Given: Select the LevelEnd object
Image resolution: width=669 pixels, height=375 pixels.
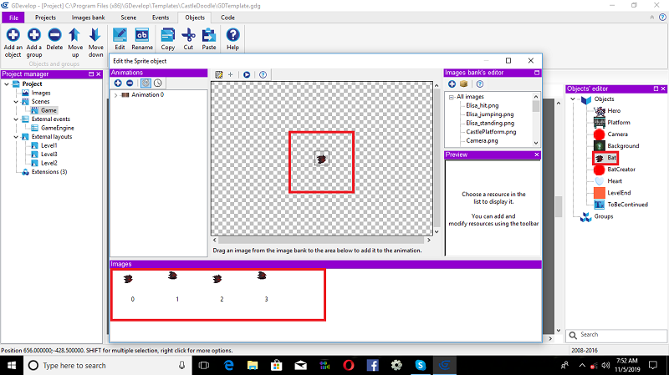Looking at the screenshot, I should pos(619,193).
